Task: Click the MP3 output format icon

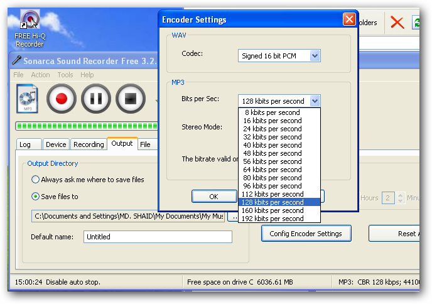Action: [27, 99]
